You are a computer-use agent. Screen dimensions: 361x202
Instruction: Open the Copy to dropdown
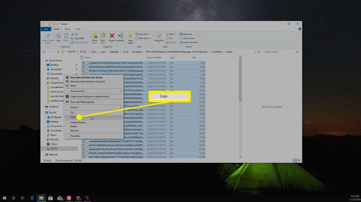click(x=102, y=38)
